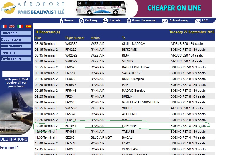Click flight number FR23
The width and height of the screenshot is (226, 155).
[69, 96]
